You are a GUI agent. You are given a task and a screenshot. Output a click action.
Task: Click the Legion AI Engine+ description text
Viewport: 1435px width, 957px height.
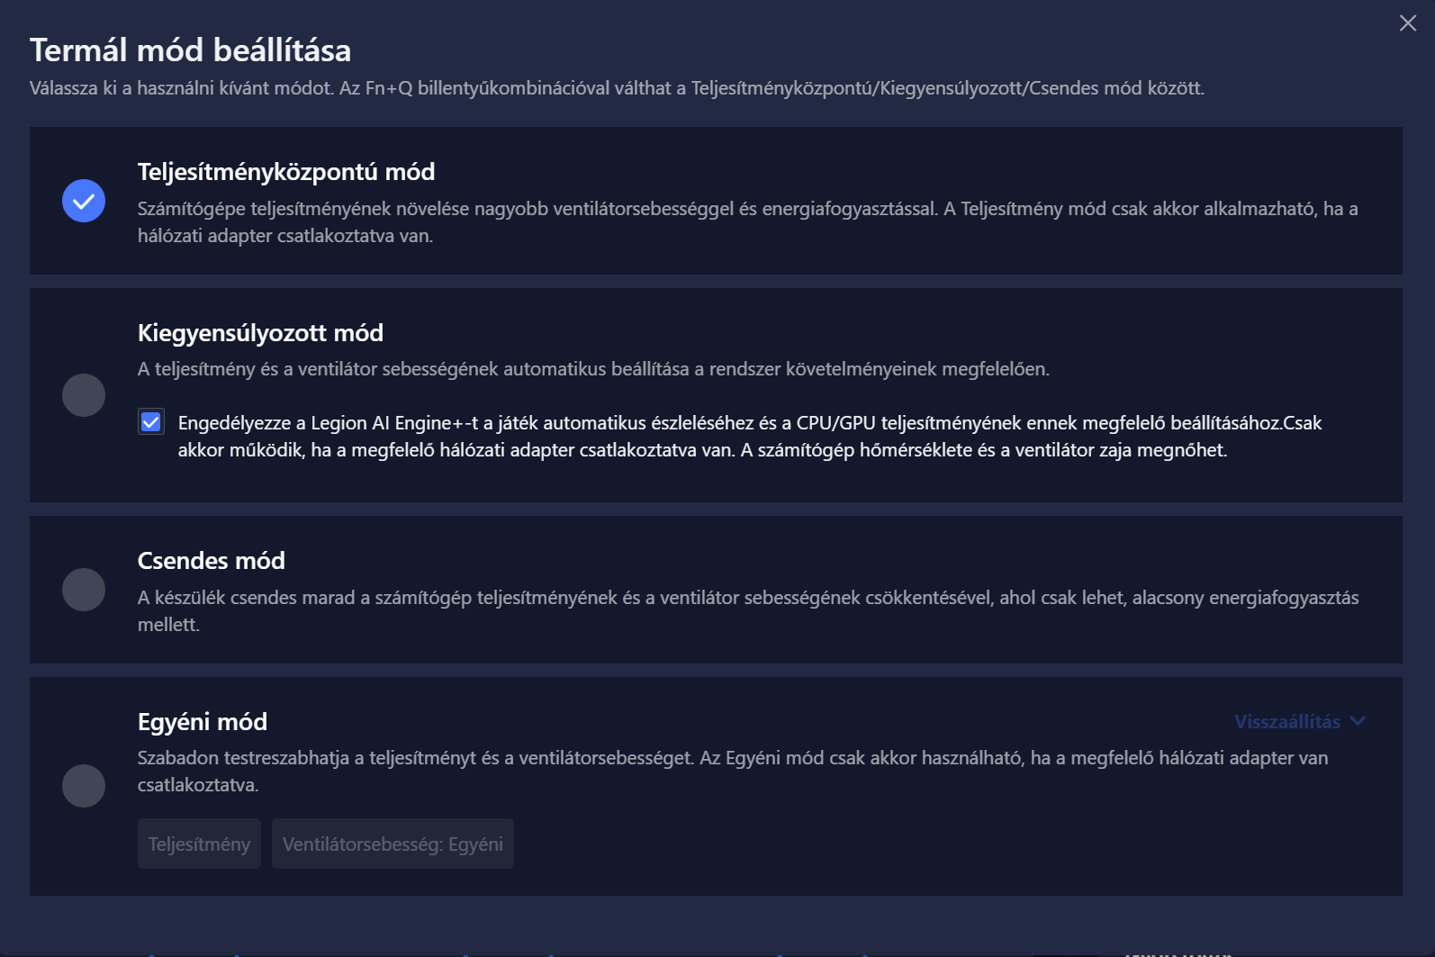(x=702, y=437)
